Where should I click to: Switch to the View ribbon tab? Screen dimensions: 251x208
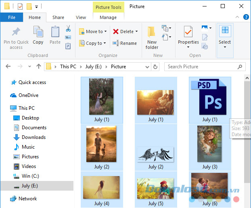point(81,17)
